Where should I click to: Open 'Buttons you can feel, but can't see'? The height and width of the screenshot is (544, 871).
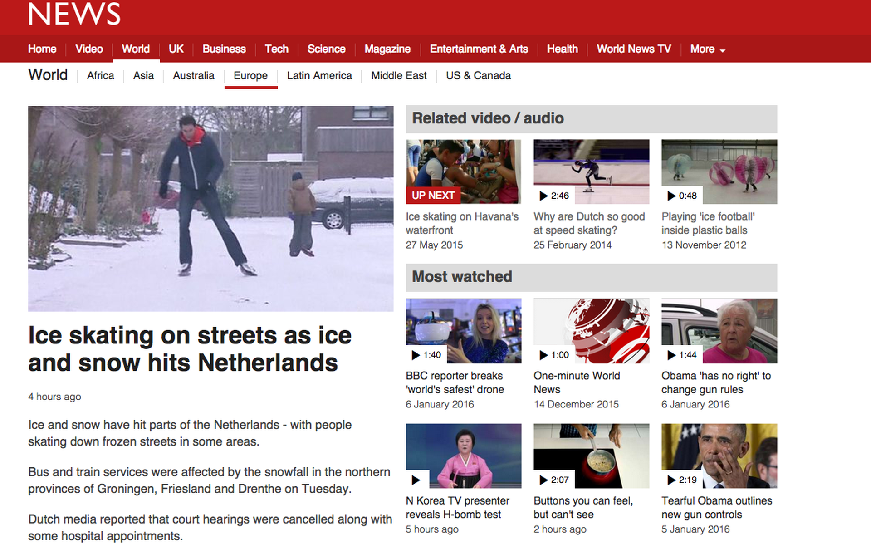click(x=583, y=507)
